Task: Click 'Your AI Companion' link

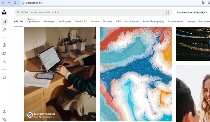Action: 44,117
